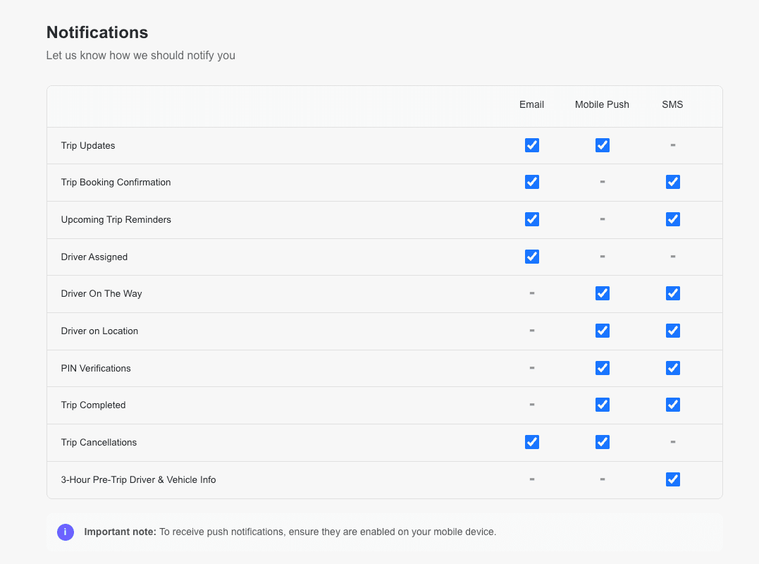Click the 3-Hour Pre-Trip Driver & Vehicle Info label

[x=138, y=480]
